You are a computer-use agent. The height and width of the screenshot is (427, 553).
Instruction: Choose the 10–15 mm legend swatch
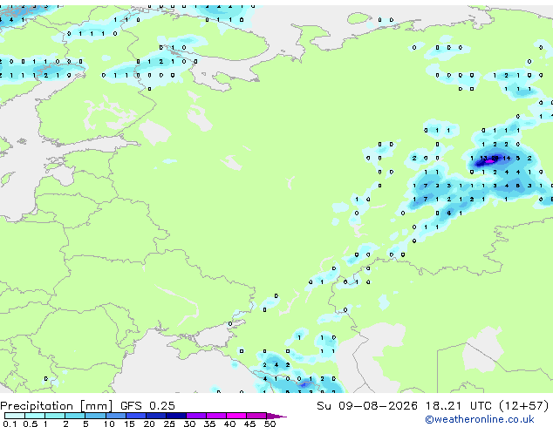pyautogui.click(x=116, y=416)
